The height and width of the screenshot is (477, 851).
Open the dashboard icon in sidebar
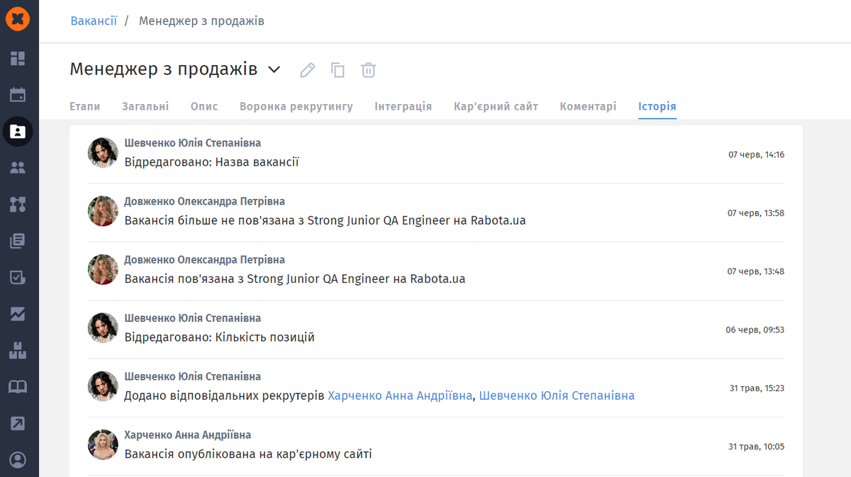point(18,58)
